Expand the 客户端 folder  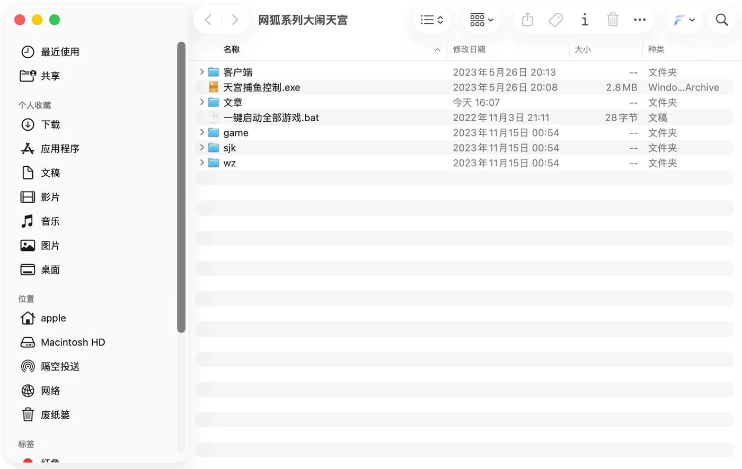point(202,71)
